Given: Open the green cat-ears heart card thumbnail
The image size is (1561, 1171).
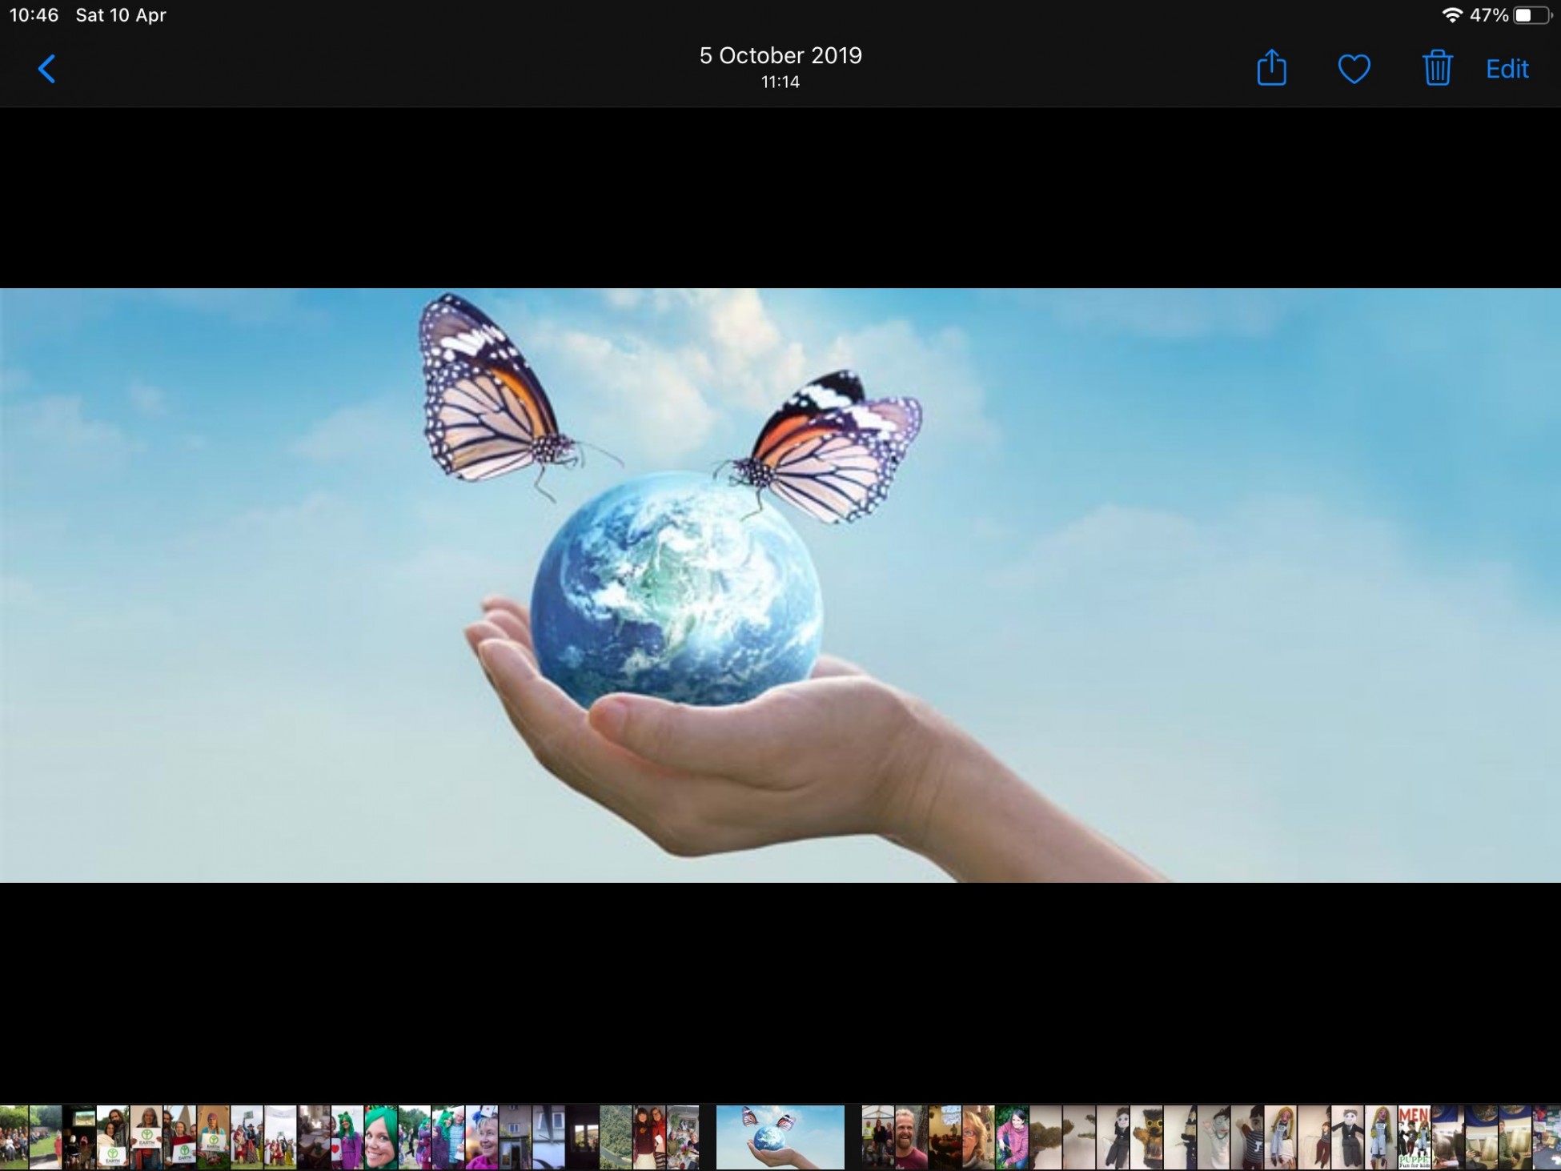Looking at the screenshot, I should 347,1137.
